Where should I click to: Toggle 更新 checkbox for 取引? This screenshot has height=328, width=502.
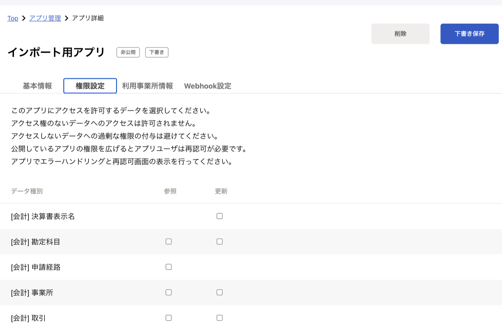219,318
